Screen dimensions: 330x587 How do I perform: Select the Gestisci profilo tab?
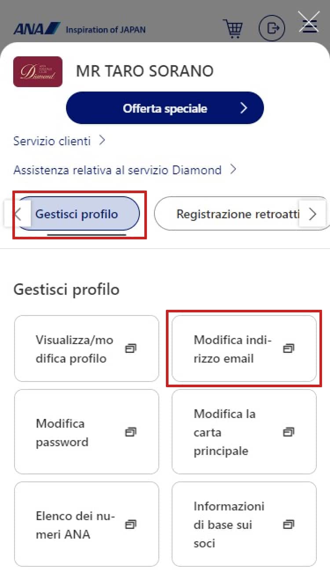(x=77, y=214)
